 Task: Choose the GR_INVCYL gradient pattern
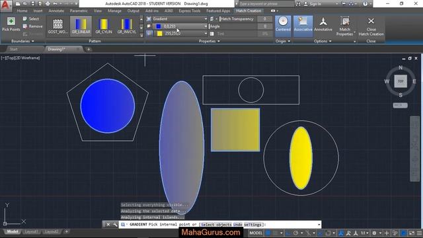pos(126,26)
